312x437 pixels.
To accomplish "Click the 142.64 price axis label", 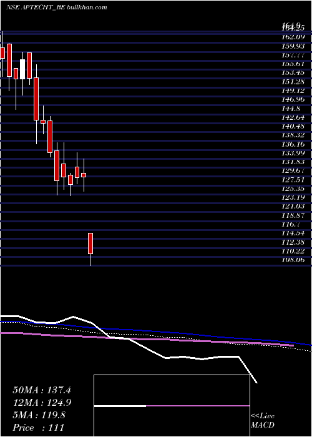I will click(x=293, y=117).
